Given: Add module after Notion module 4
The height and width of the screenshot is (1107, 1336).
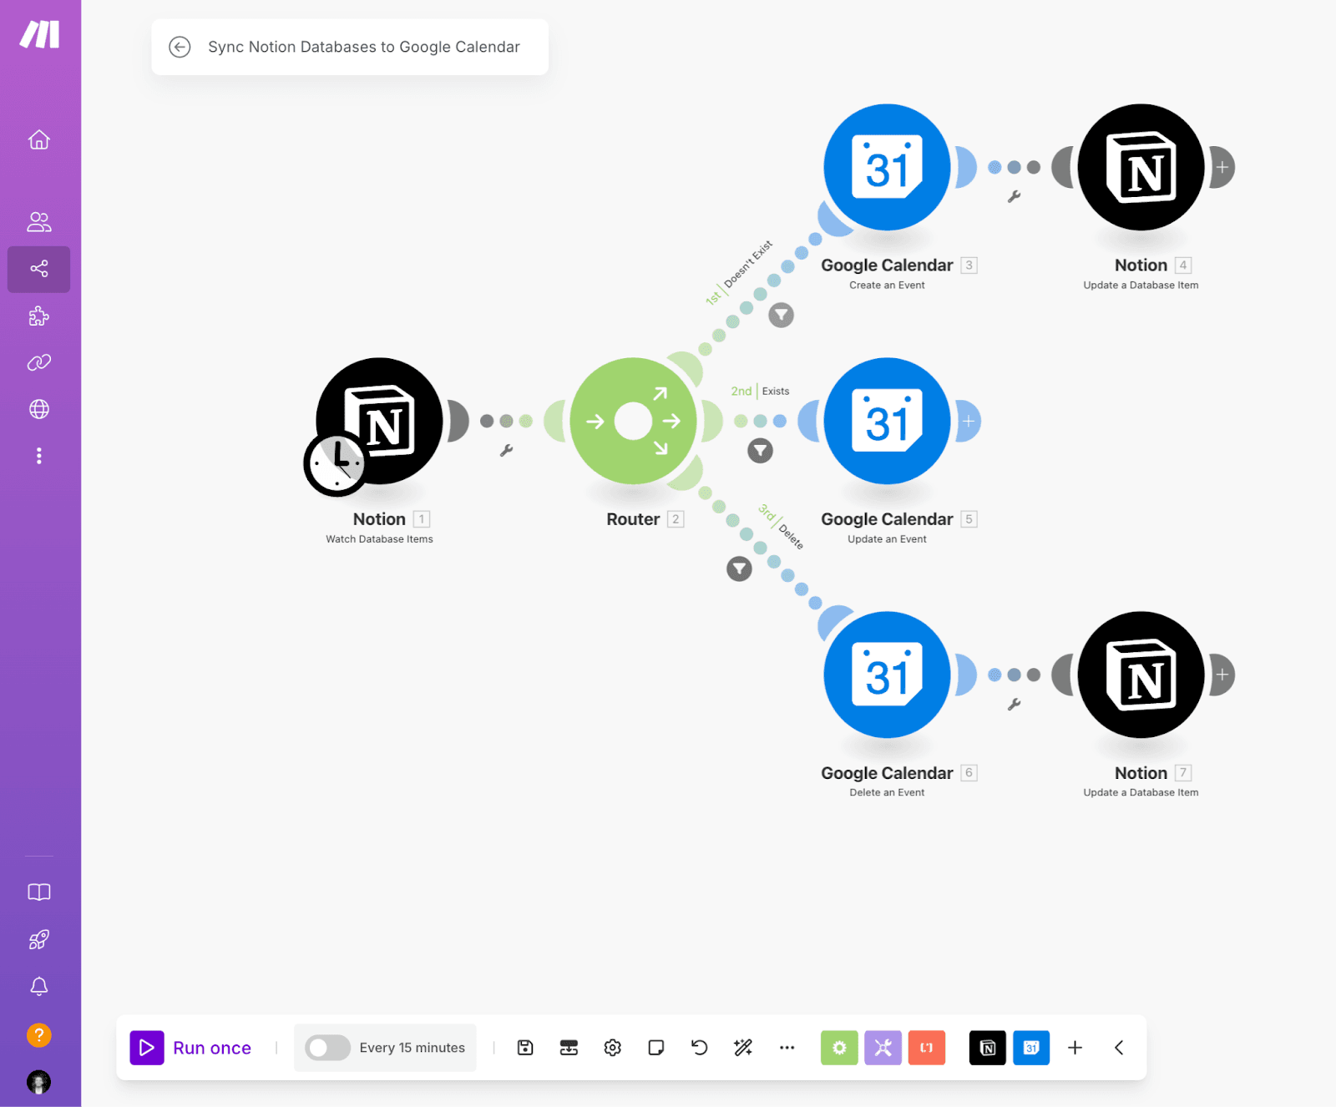Looking at the screenshot, I should click(1222, 167).
